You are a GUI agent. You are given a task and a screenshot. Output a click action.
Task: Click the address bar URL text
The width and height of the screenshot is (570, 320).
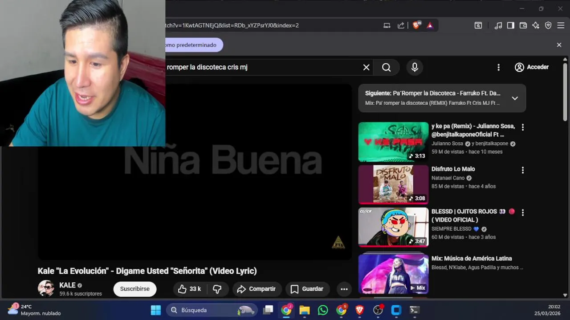coord(232,25)
